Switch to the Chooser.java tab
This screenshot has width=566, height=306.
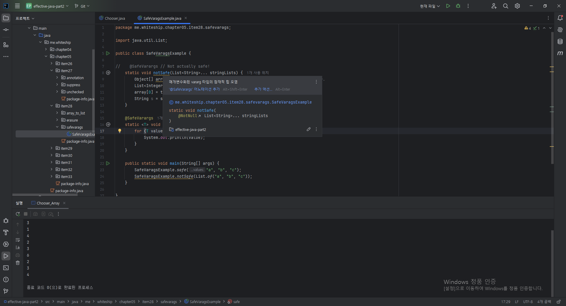pyautogui.click(x=112, y=18)
